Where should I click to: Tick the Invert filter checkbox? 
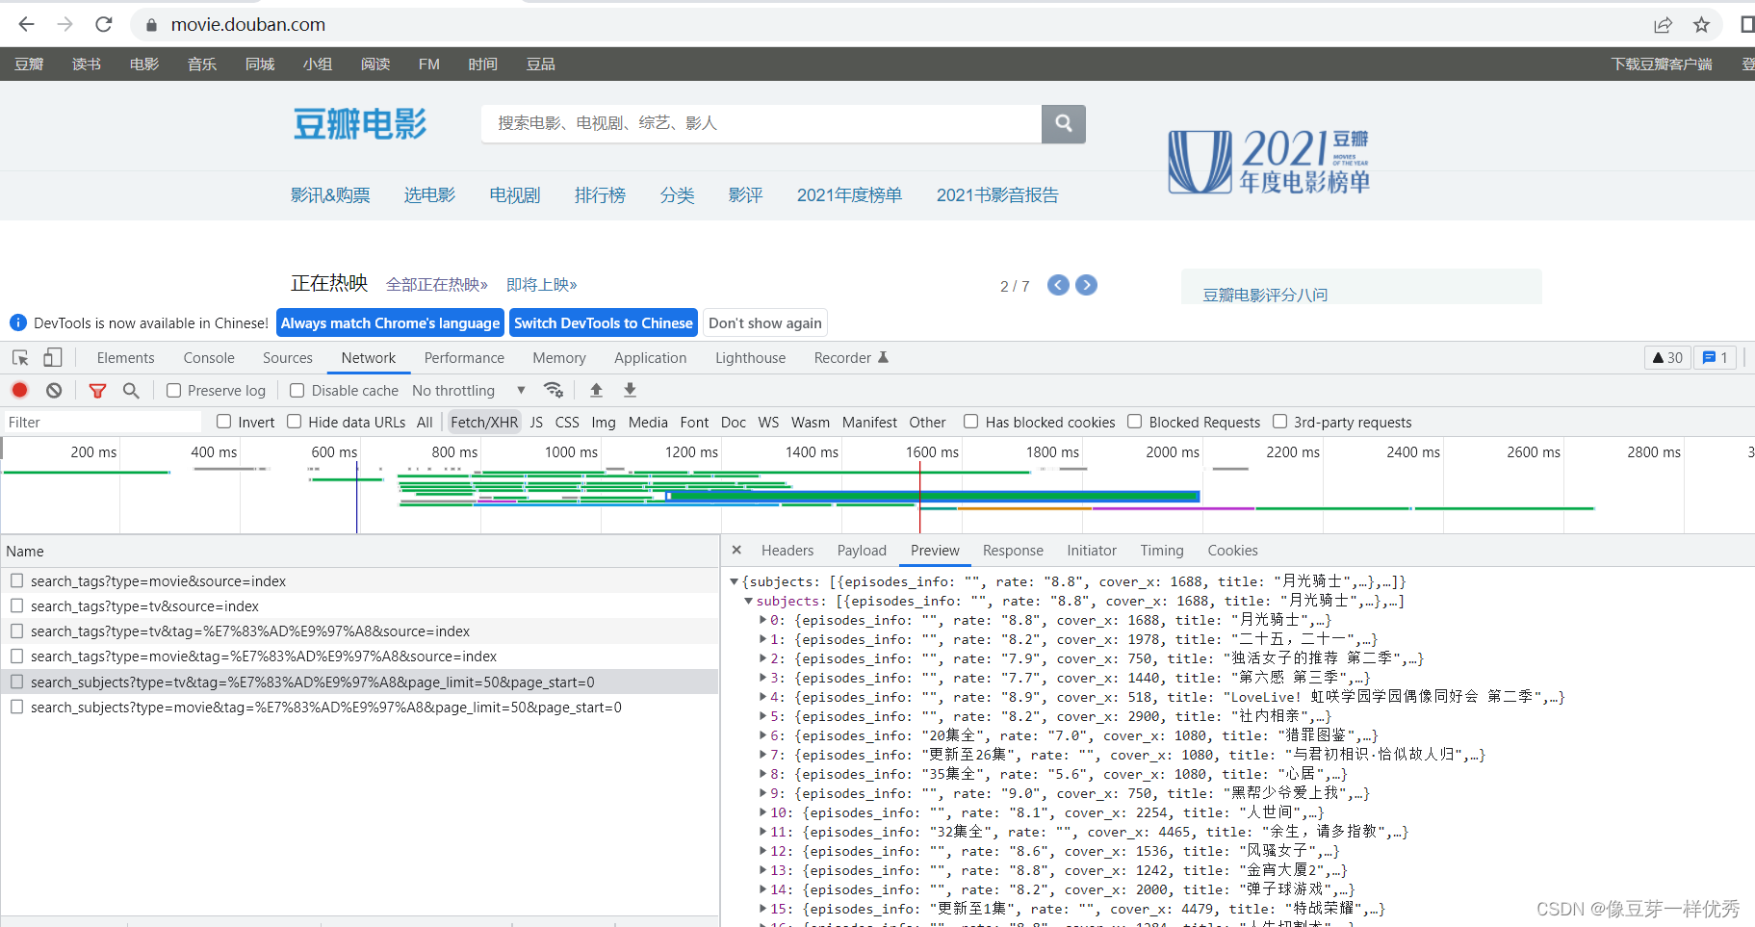[224, 422]
